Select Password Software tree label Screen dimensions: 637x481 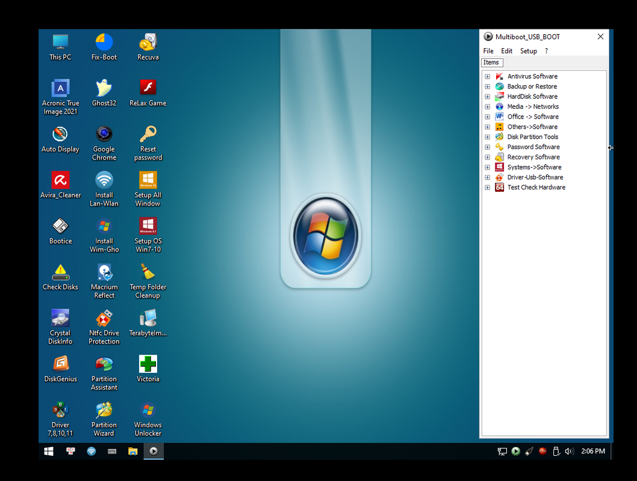(x=533, y=147)
